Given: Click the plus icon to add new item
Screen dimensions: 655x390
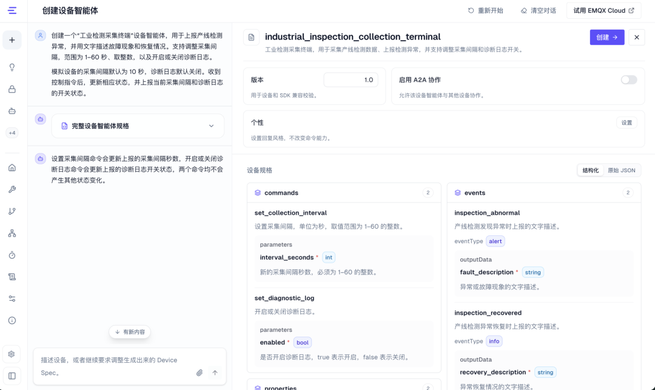Looking at the screenshot, I should click(12, 40).
